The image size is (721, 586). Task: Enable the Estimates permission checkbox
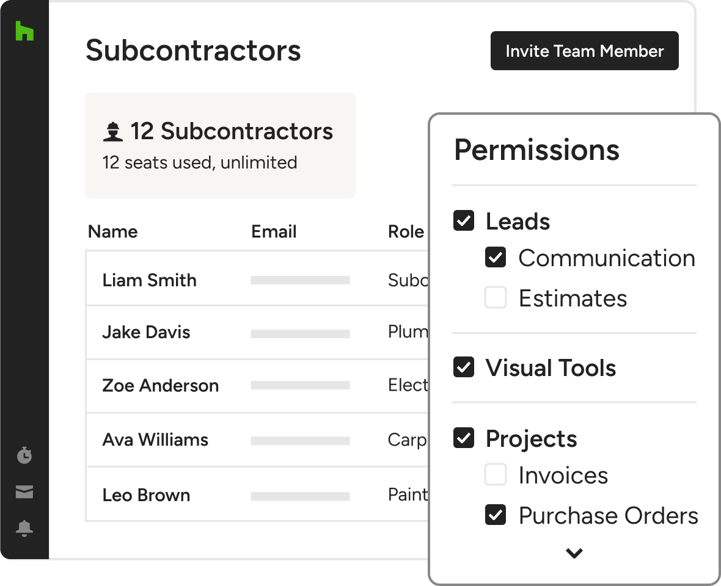[496, 298]
